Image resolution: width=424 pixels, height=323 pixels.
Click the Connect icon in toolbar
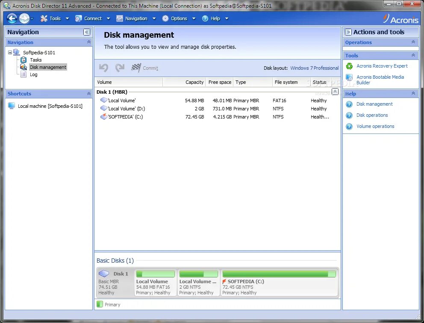tap(78, 18)
